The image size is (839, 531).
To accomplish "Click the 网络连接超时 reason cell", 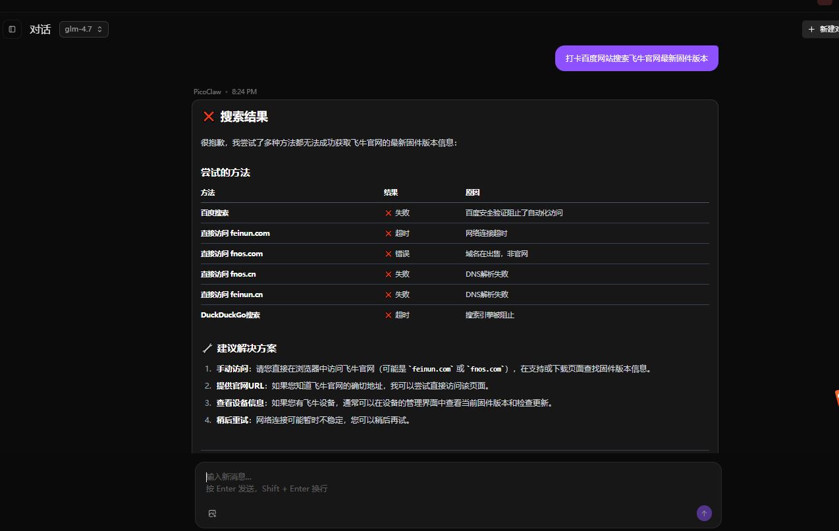I will pyautogui.click(x=486, y=233).
